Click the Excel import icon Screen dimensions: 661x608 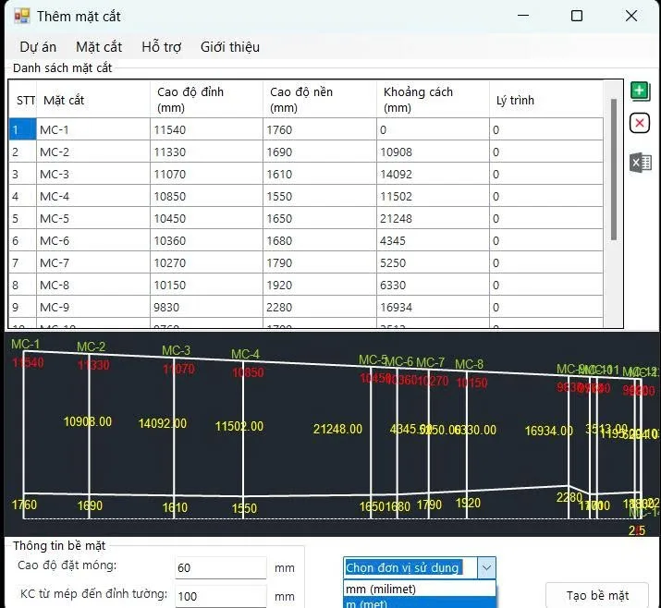click(641, 163)
